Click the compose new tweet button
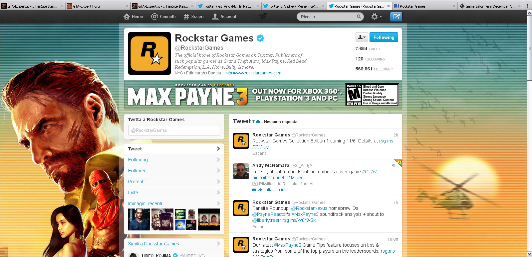 396,17
